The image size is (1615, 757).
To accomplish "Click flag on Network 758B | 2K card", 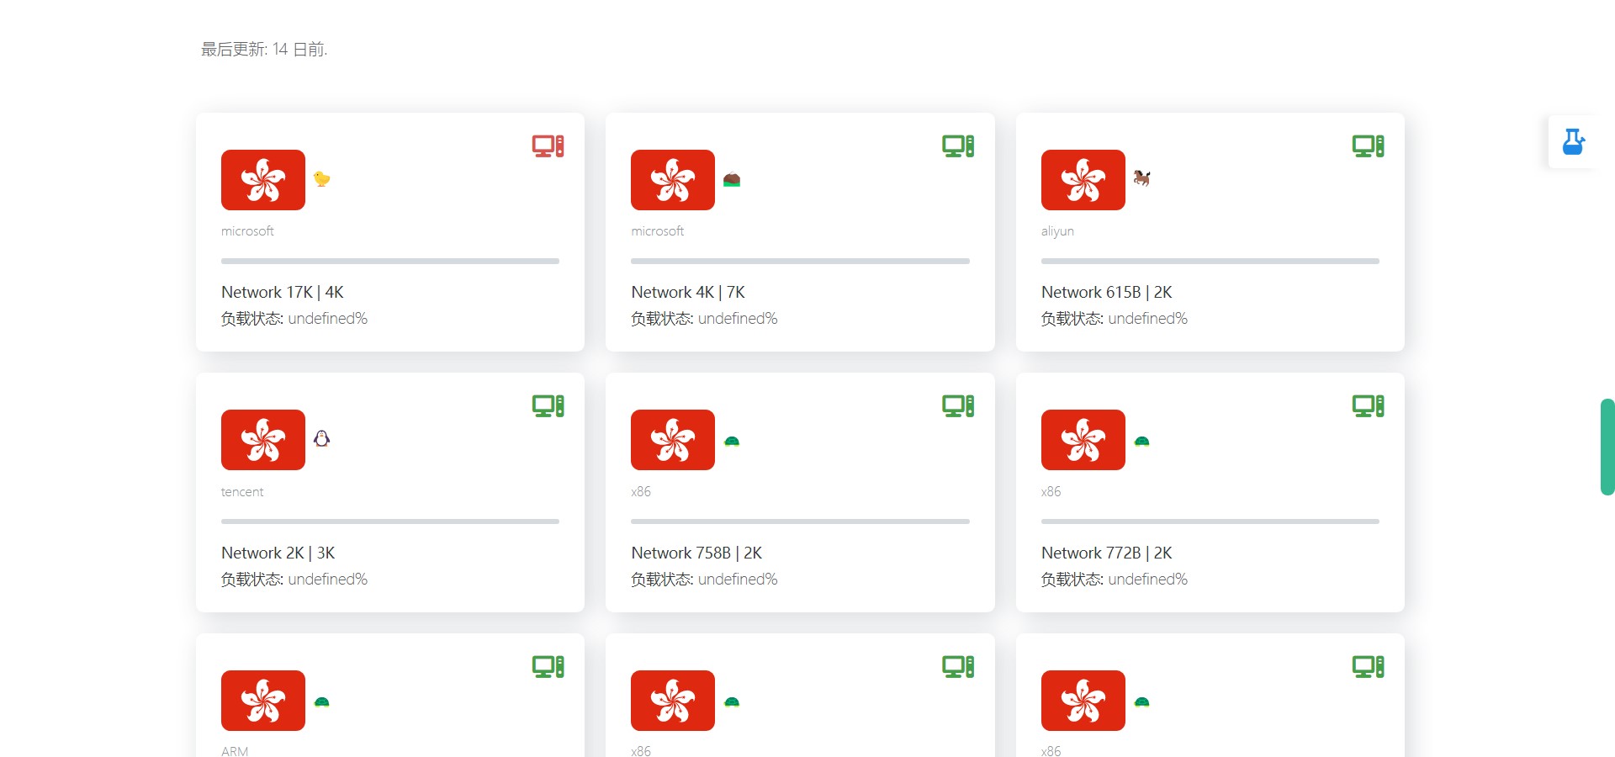I will coord(673,440).
